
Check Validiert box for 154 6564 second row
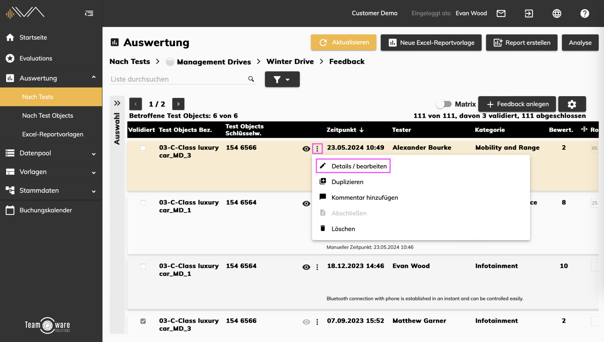coord(143,203)
